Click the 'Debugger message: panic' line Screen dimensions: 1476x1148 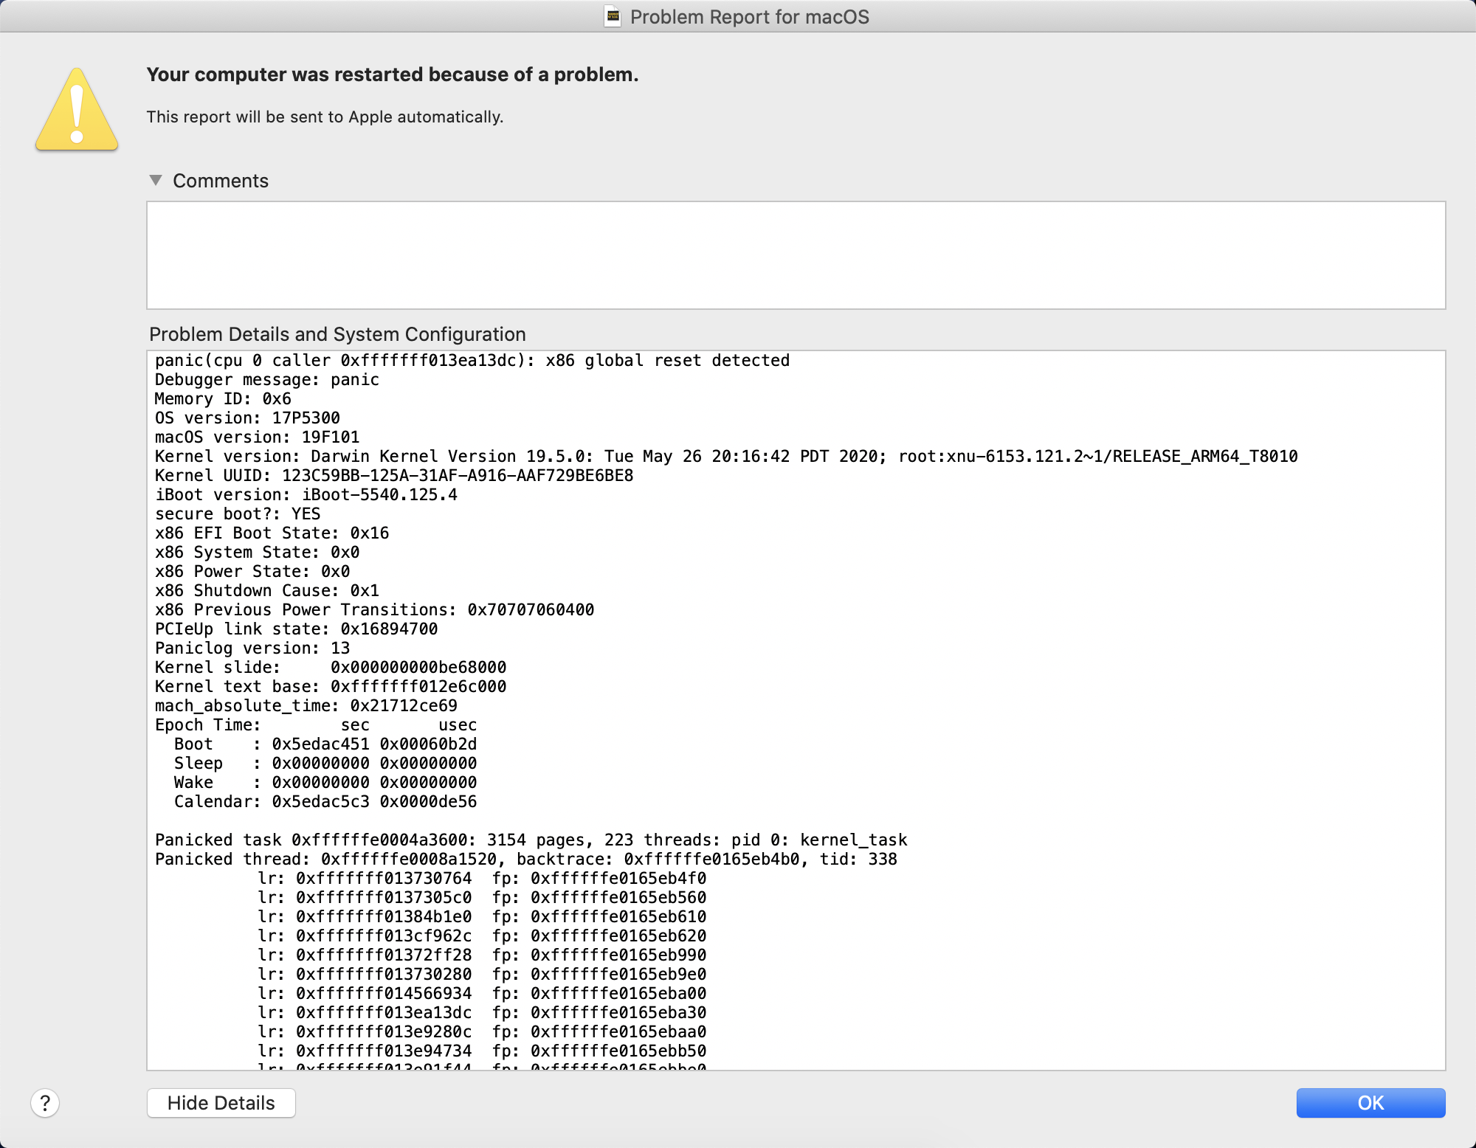267,380
